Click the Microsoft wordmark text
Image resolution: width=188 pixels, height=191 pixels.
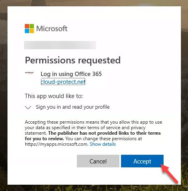[x=52, y=29]
